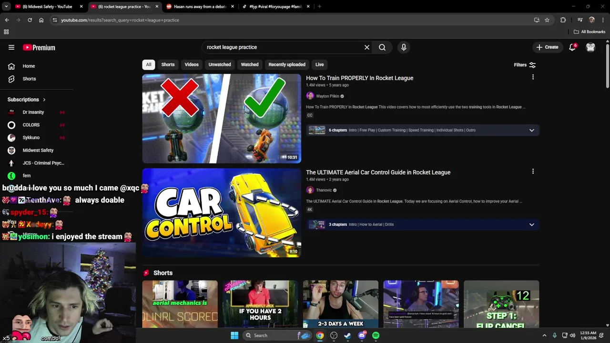Select the Recently uploaded filter chip
610x343 pixels.
tap(287, 65)
